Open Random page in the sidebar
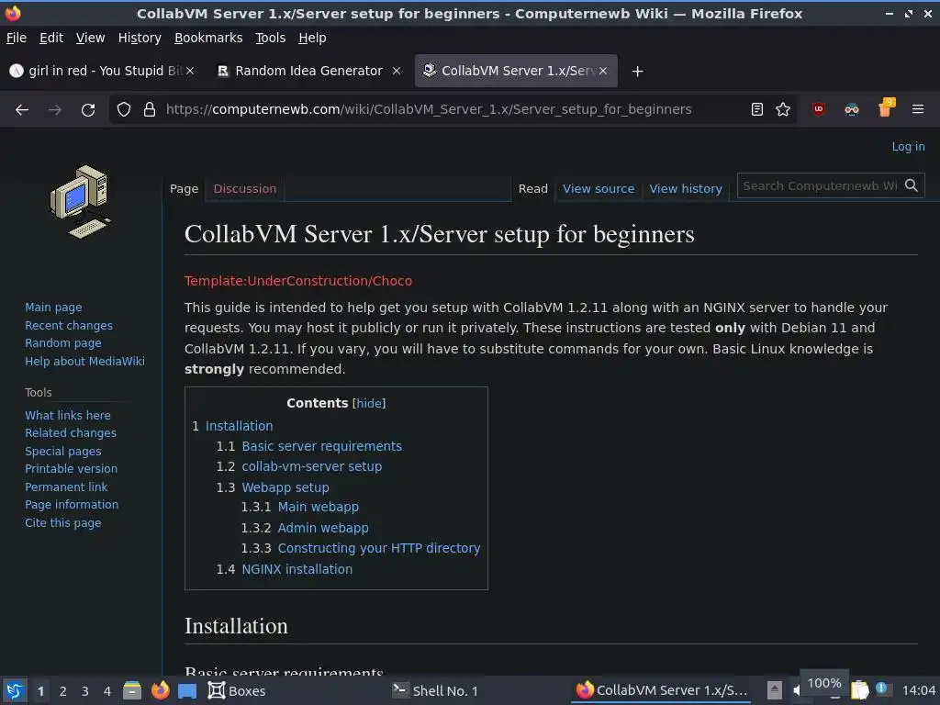Screen dimensions: 940x705 [x=63, y=343]
